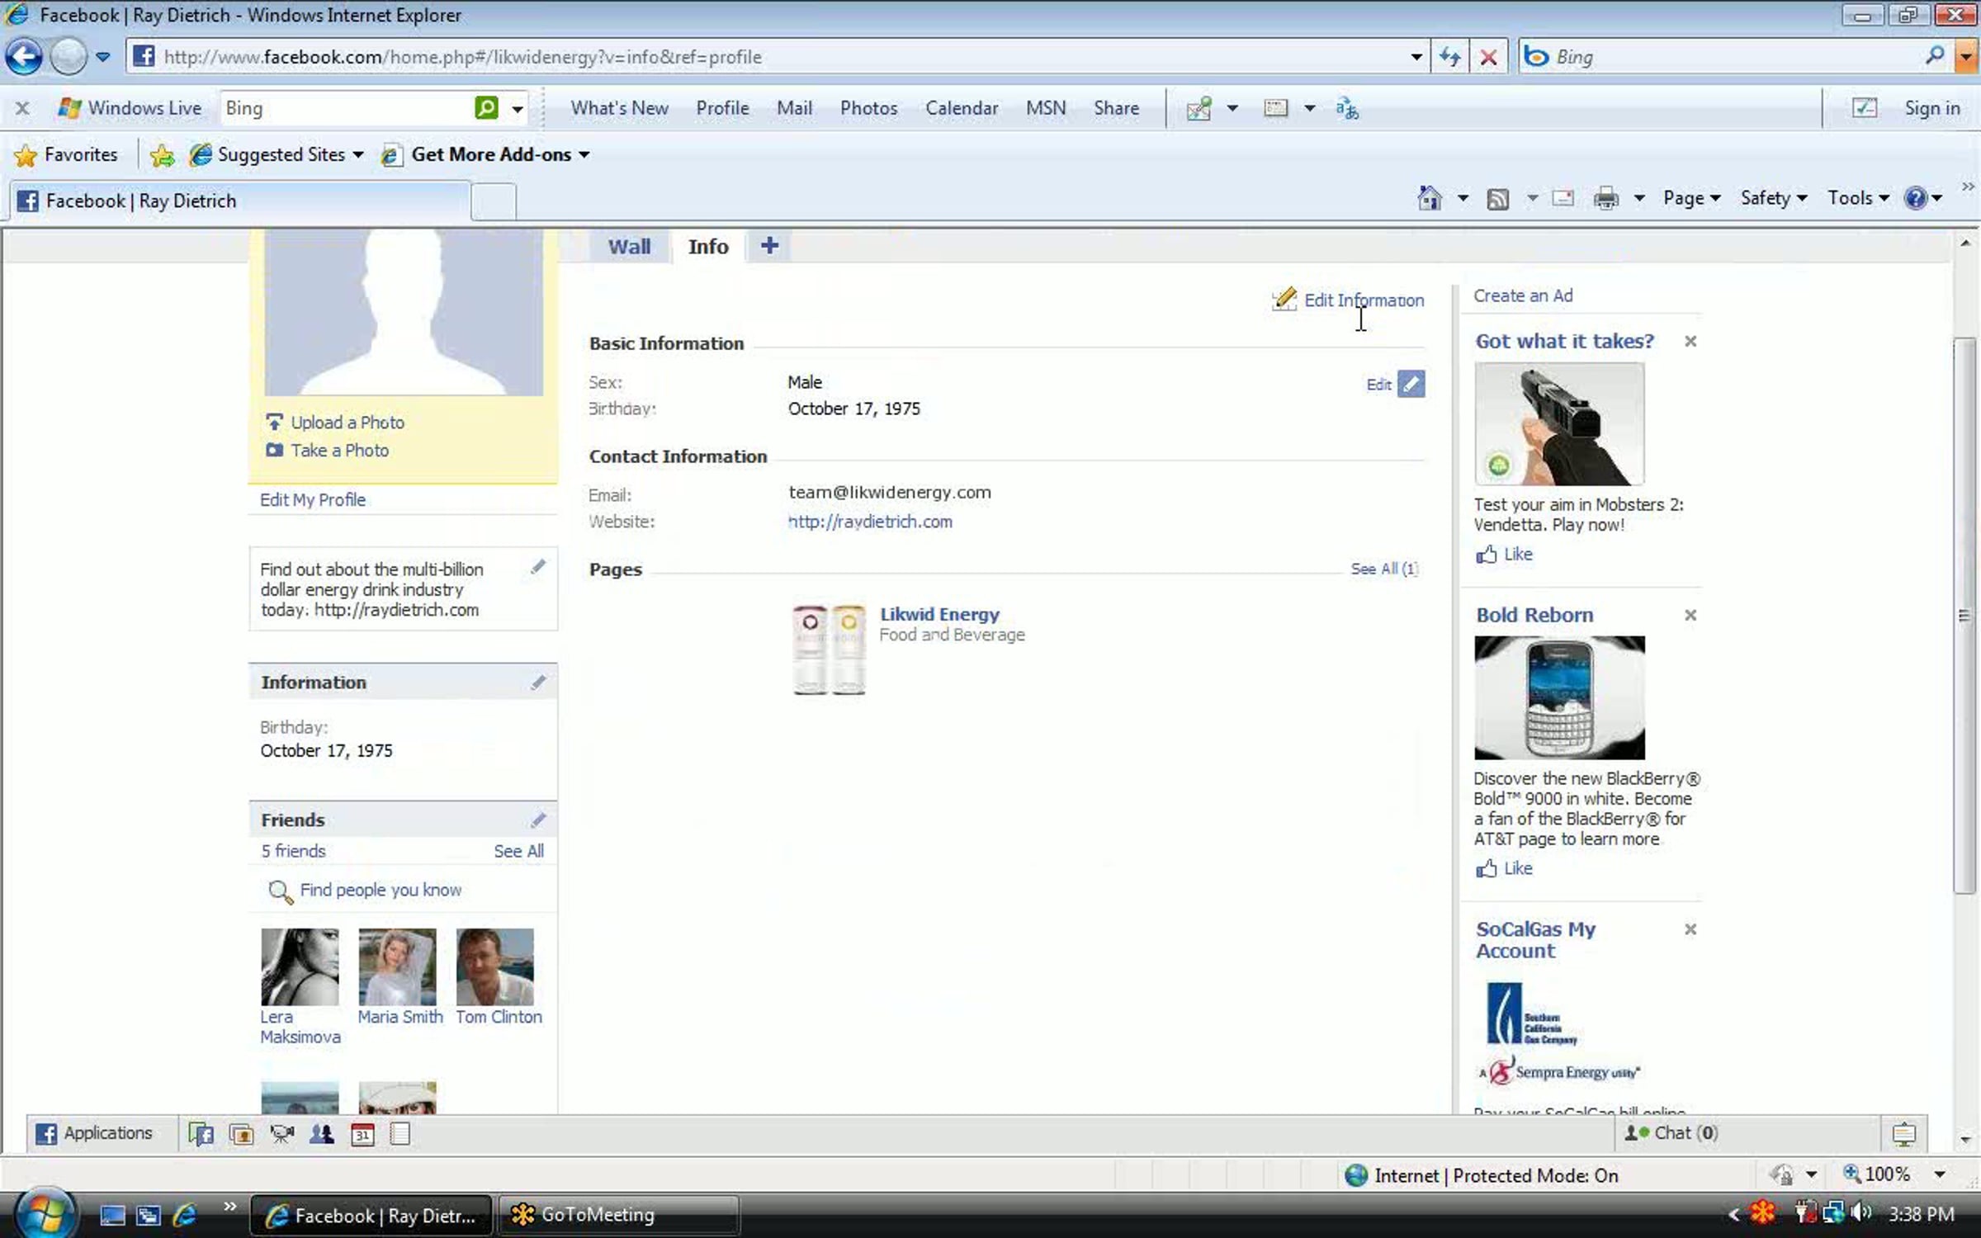
Task: Click the Edit My Profile link
Action: point(313,499)
